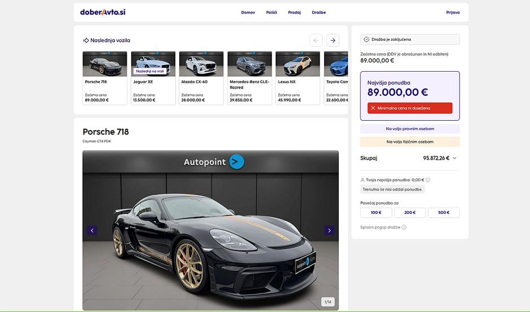Show next vehicles with right arrow
The image size is (530, 312).
pos(333,40)
